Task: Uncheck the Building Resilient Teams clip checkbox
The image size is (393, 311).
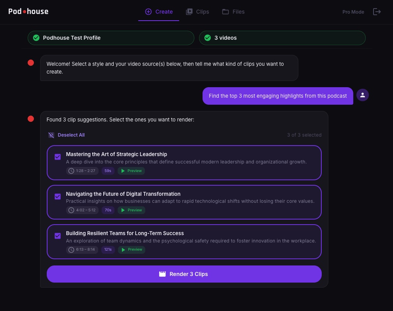Action: pyautogui.click(x=58, y=236)
